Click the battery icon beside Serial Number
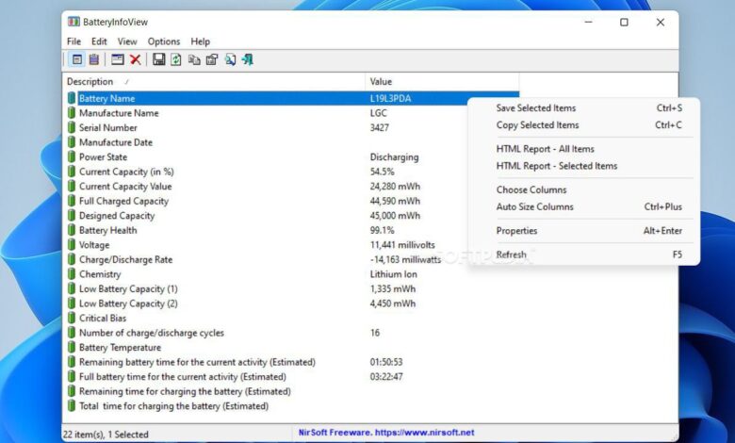The image size is (735, 443). pyautogui.click(x=72, y=127)
